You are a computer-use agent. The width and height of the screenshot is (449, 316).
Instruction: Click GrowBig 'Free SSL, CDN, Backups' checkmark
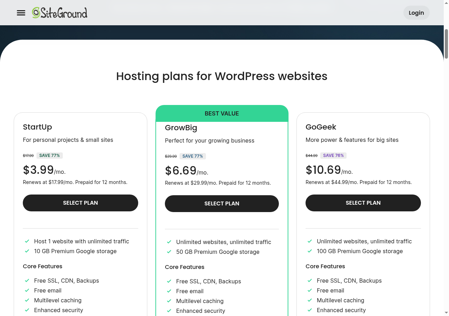pos(169,281)
